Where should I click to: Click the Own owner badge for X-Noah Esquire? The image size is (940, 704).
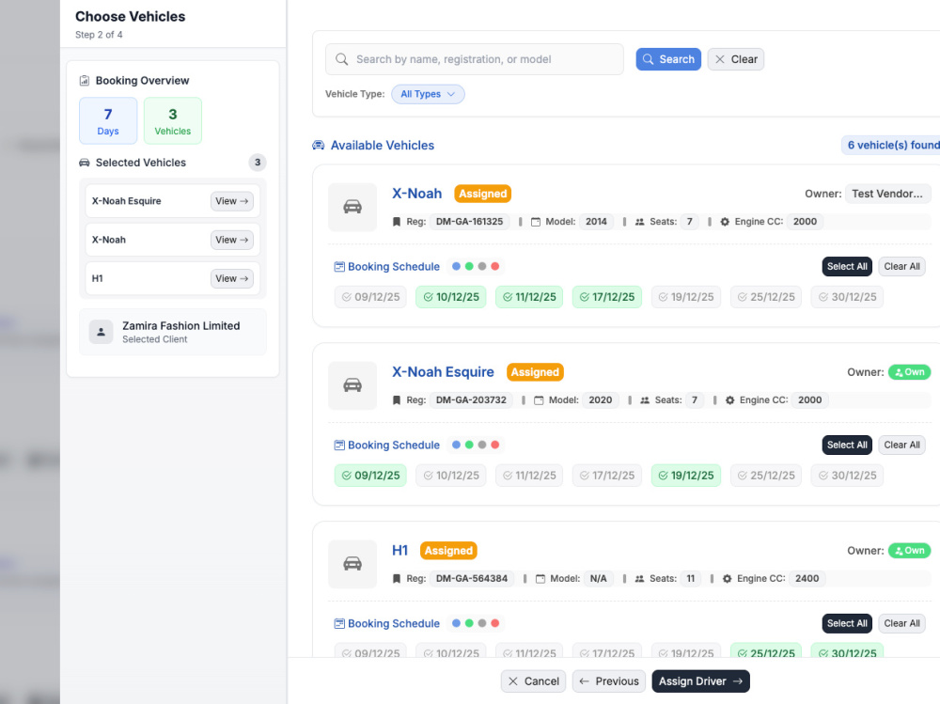(x=909, y=372)
